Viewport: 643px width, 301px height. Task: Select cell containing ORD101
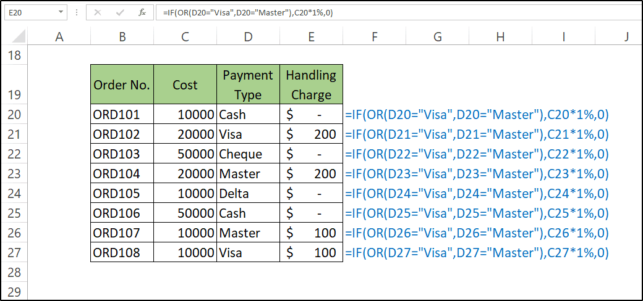122,114
